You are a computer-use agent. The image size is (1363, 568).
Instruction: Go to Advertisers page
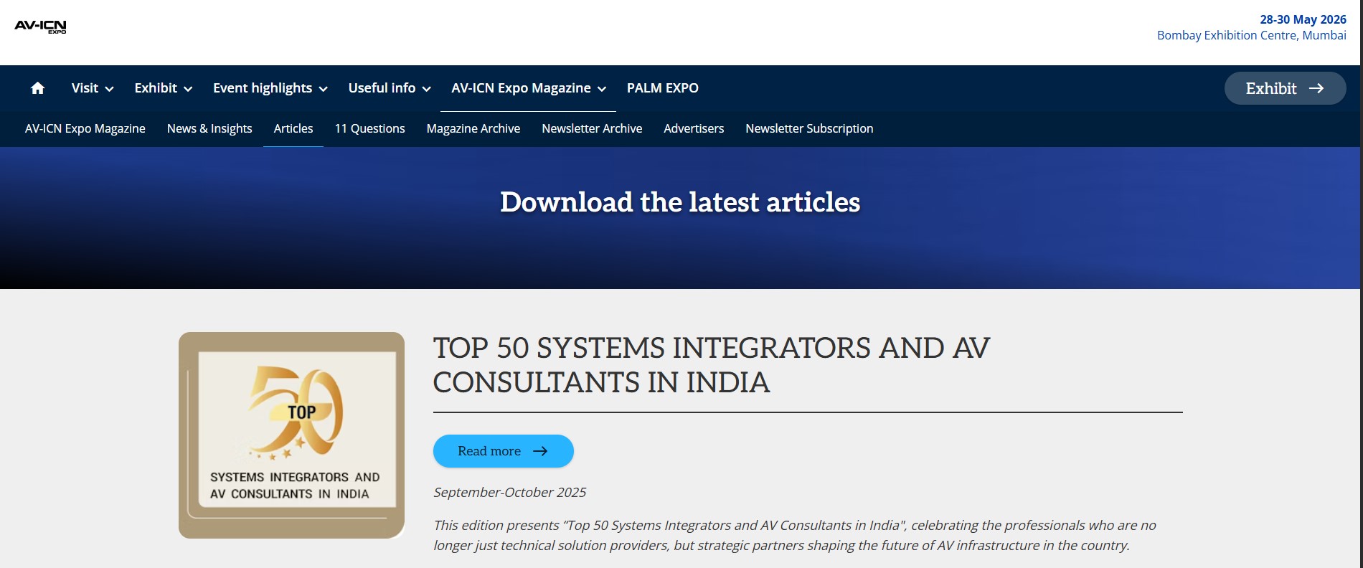[x=694, y=128]
